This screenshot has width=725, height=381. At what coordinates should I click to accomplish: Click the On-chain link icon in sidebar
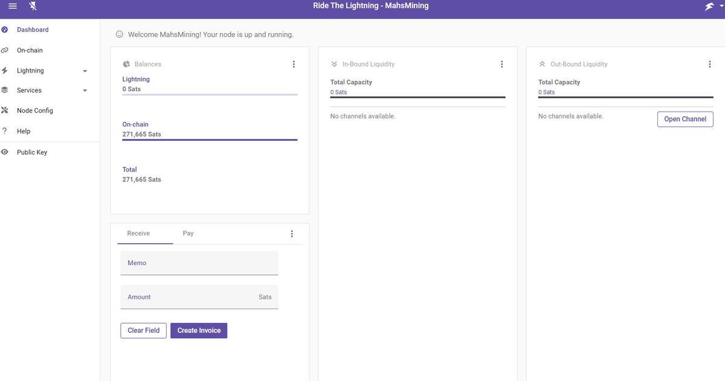point(5,50)
